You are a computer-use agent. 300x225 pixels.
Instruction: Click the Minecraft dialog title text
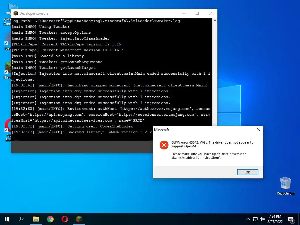pyautogui.click(x=162, y=130)
